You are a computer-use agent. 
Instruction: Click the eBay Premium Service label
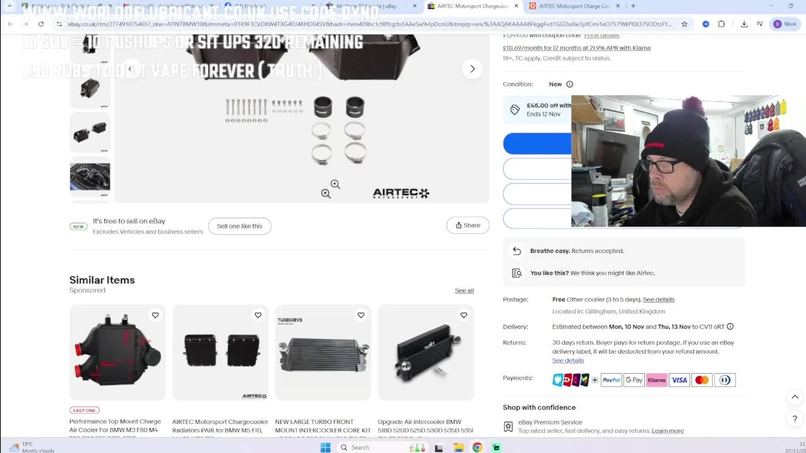pyautogui.click(x=550, y=422)
